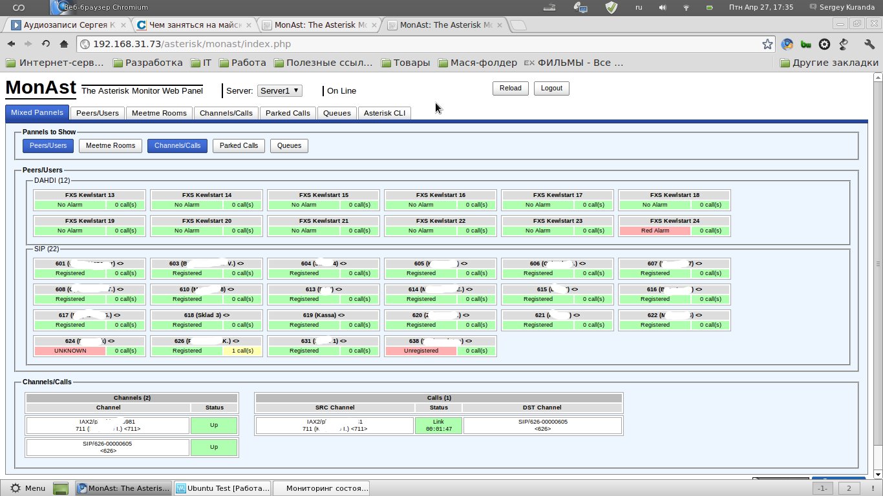The width and height of the screenshot is (883, 496).
Task: Expand the Разработка bookmarks folder
Action: tap(147, 63)
